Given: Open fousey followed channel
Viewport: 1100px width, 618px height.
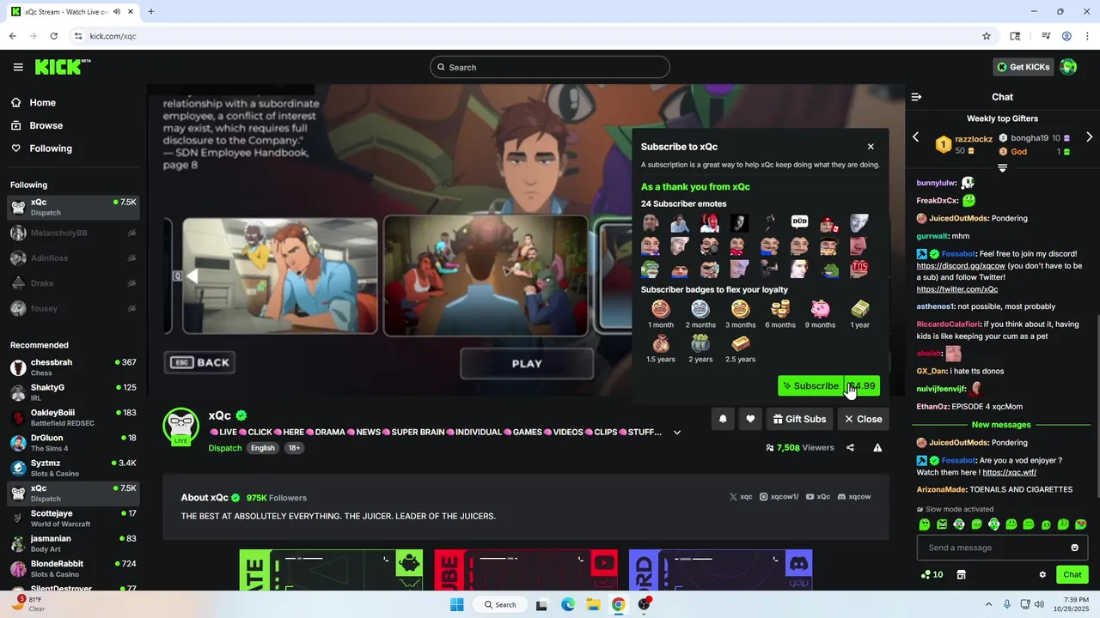Looking at the screenshot, I should [73, 308].
